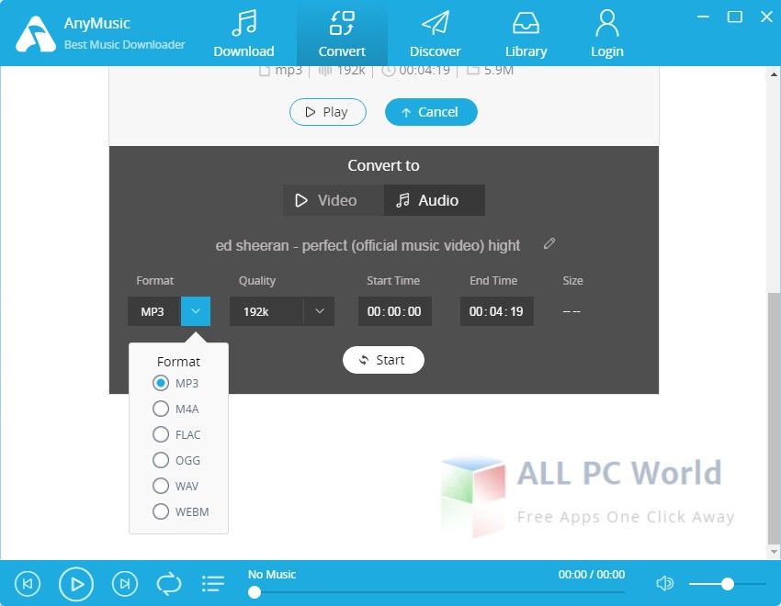Click the '00:00 / 00:00' time display
781x606 pixels.
coord(591,575)
